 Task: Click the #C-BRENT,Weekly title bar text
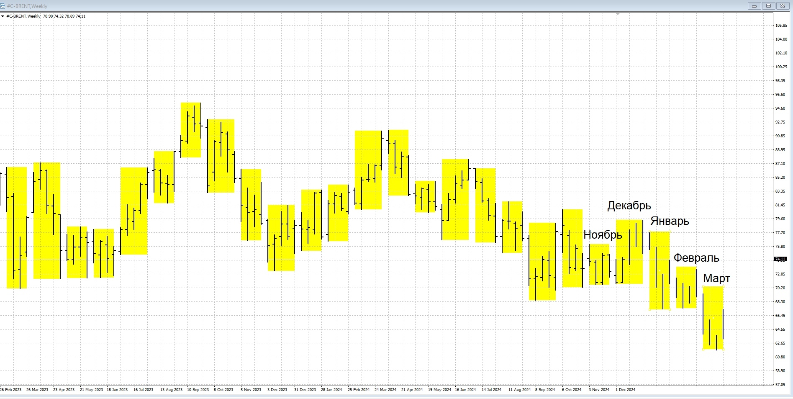(27, 6)
